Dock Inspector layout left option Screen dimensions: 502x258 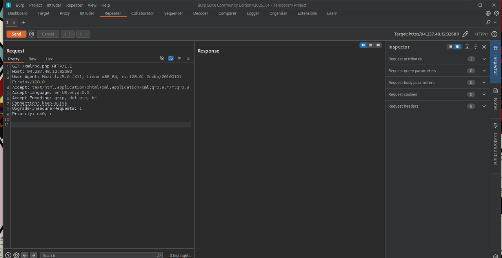pyautogui.click(x=450, y=47)
